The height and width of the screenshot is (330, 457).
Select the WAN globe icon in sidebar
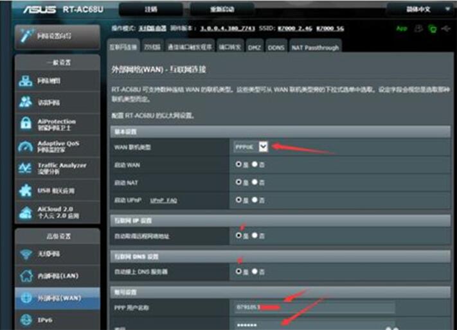click(x=26, y=298)
